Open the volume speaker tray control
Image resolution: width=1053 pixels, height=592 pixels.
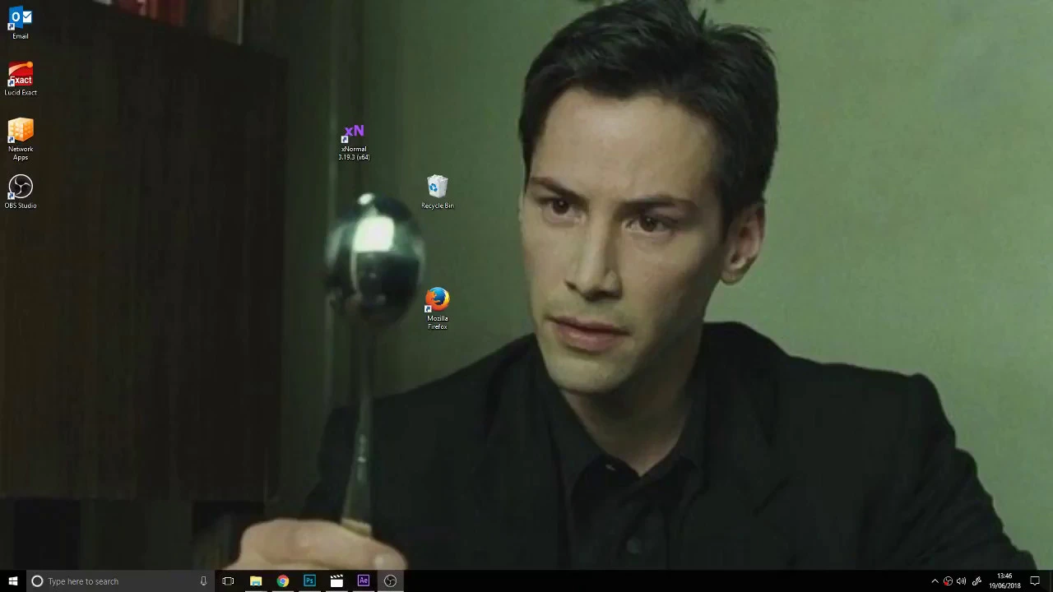point(962,581)
